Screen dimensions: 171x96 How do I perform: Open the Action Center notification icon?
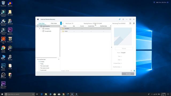tap(168, 94)
